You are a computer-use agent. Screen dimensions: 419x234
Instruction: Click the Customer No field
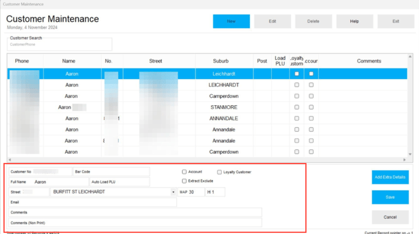(x=40, y=171)
